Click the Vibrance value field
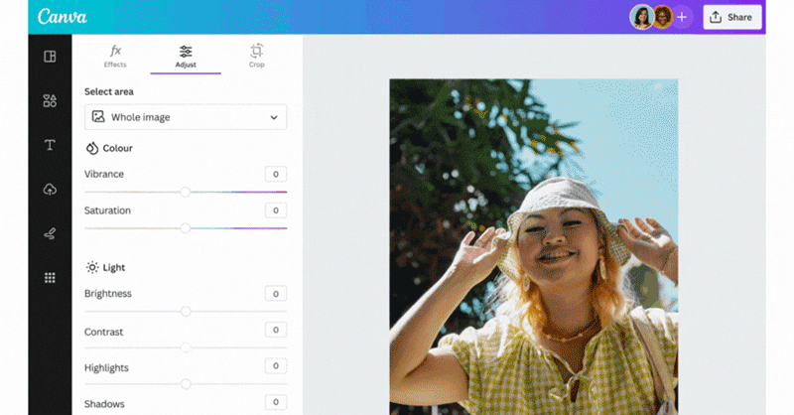 coord(276,174)
